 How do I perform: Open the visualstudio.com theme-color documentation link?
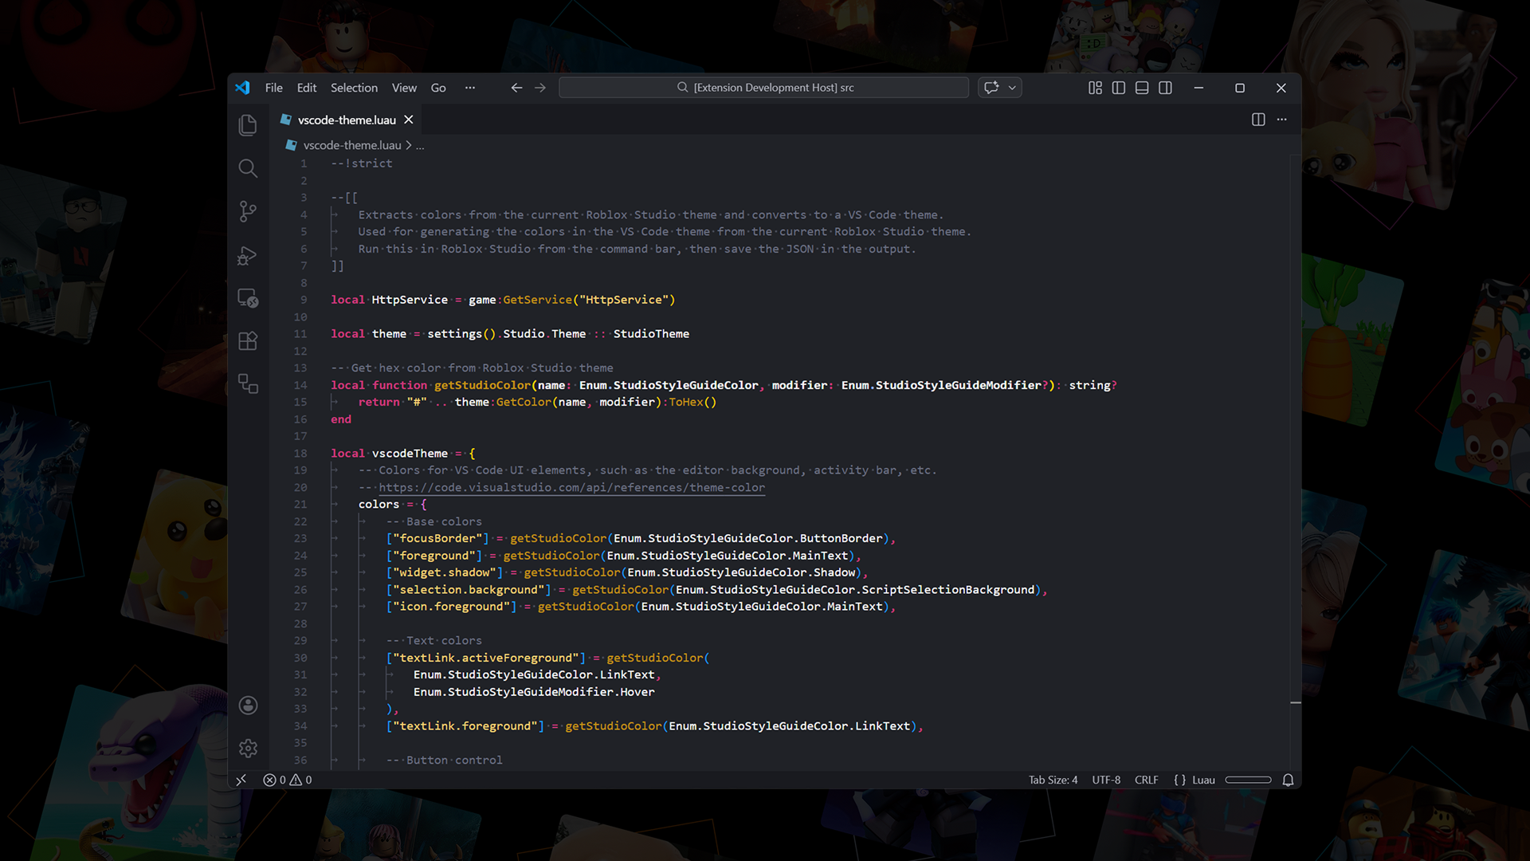pyautogui.click(x=573, y=487)
